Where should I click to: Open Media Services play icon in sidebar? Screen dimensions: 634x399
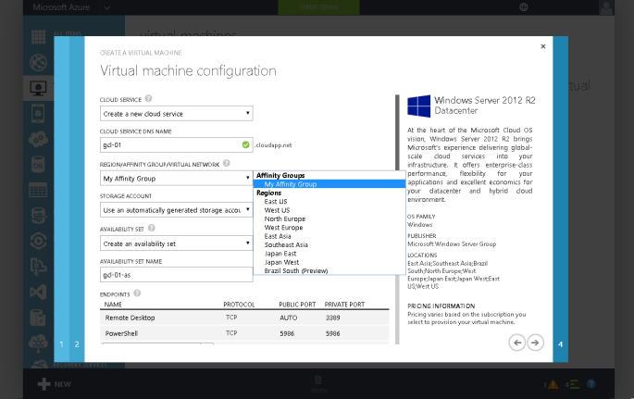39,241
